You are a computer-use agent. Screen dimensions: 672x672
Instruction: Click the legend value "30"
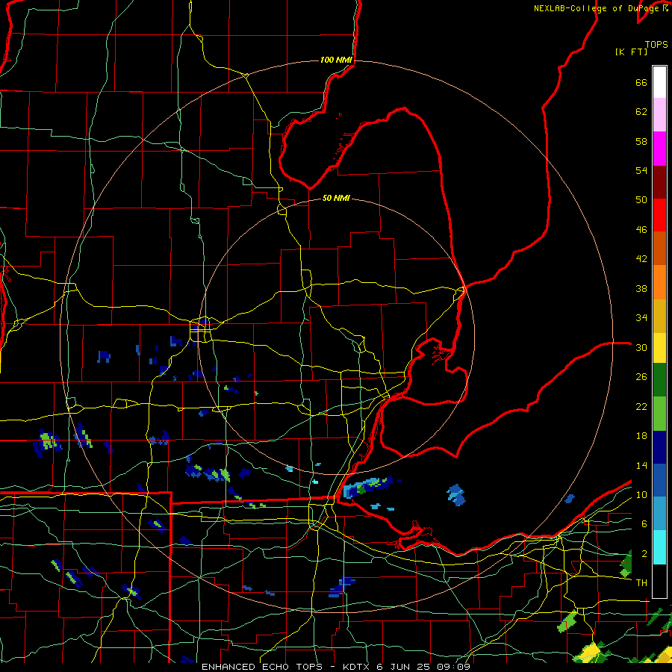click(641, 347)
